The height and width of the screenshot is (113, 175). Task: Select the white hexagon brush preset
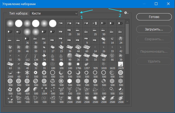point(70,83)
